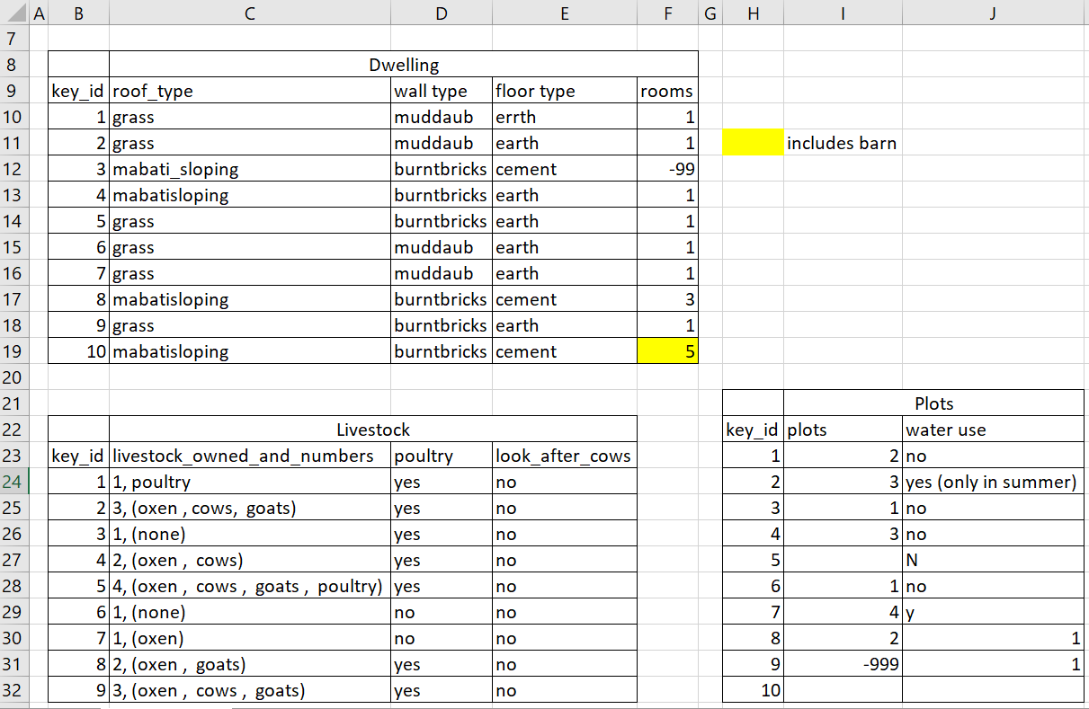Image resolution: width=1089 pixels, height=709 pixels.
Task: Click the water use cell containing 'y'
Action: pos(994,612)
